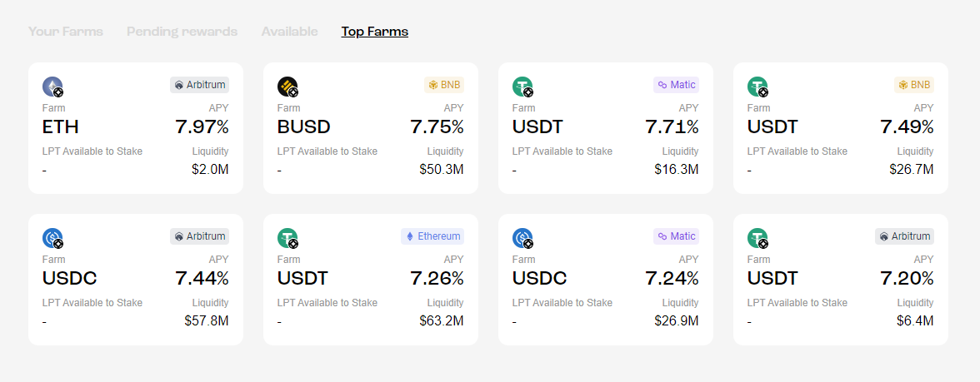Click the USDT token icon on Matic farm

point(522,87)
